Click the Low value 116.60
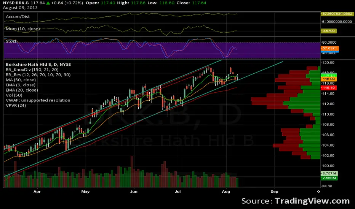Image resolution: width=355 pixels, height=209 pixels. point(167,3)
